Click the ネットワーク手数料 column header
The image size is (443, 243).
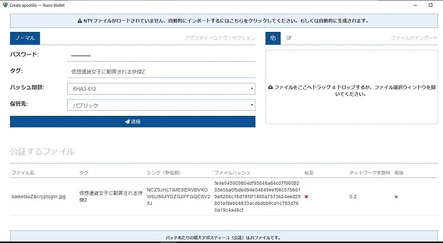point(370,172)
